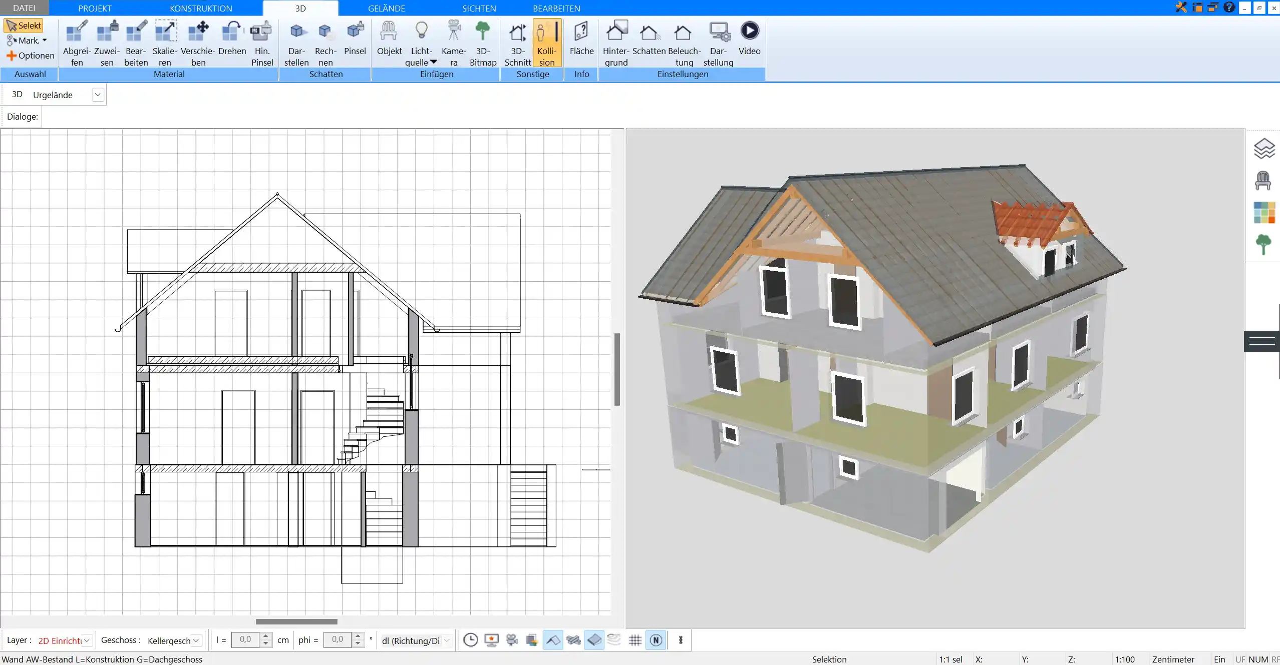Switch to the GELÄNDE tab
This screenshot has height=665, width=1280.
pos(386,8)
